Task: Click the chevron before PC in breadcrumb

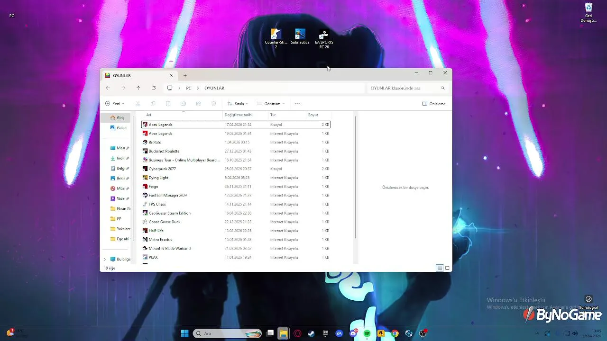Action: pos(179,88)
